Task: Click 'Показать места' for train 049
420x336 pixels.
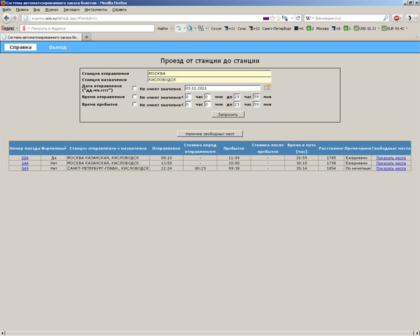Action: (x=390, y=169)
